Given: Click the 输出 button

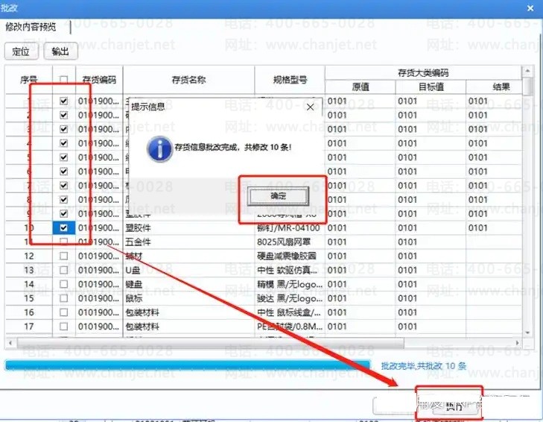Looking at the screenshot, I should pos(60,51).
